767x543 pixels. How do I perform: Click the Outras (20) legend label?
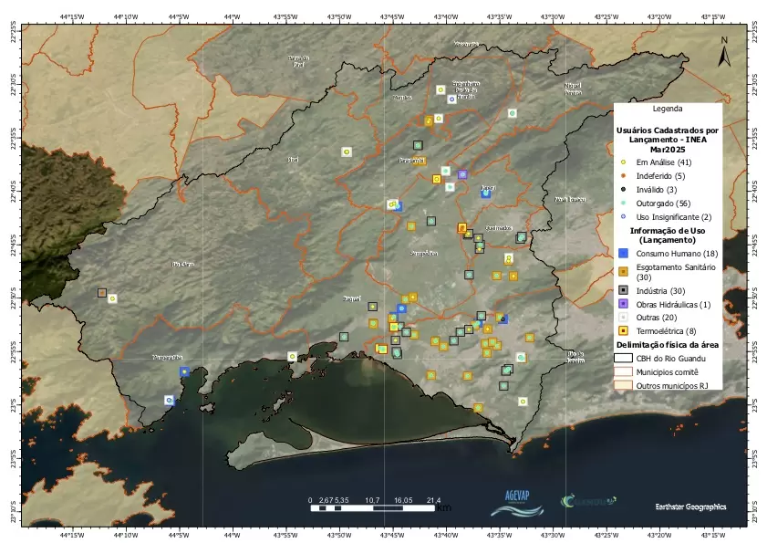coord(655,317)
